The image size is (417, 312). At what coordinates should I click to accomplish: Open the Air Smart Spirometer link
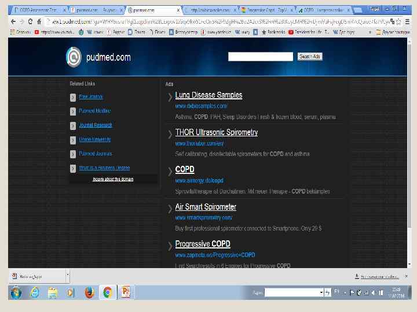point(206,207)
